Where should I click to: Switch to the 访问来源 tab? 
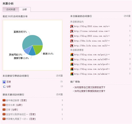(11, 9)
